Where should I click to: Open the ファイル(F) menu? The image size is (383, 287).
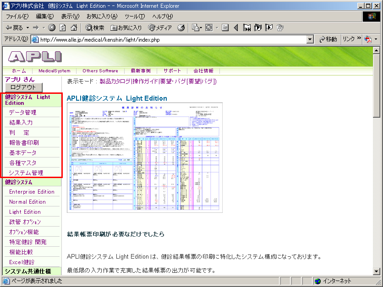(17, 16)
